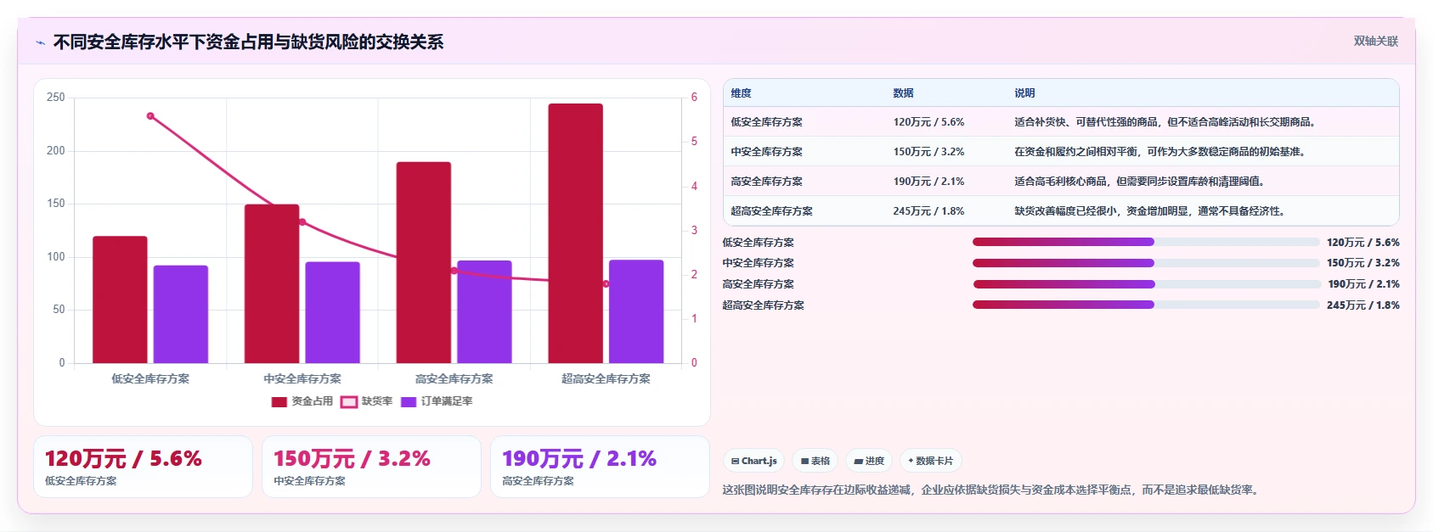Click 高安全库存方案 table row name
1433x532 pixels.
(766, 182)
